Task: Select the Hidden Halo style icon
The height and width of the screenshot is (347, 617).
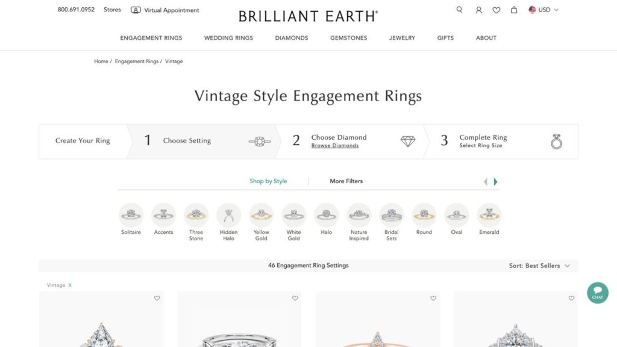Action: click(x=228, y=215)
